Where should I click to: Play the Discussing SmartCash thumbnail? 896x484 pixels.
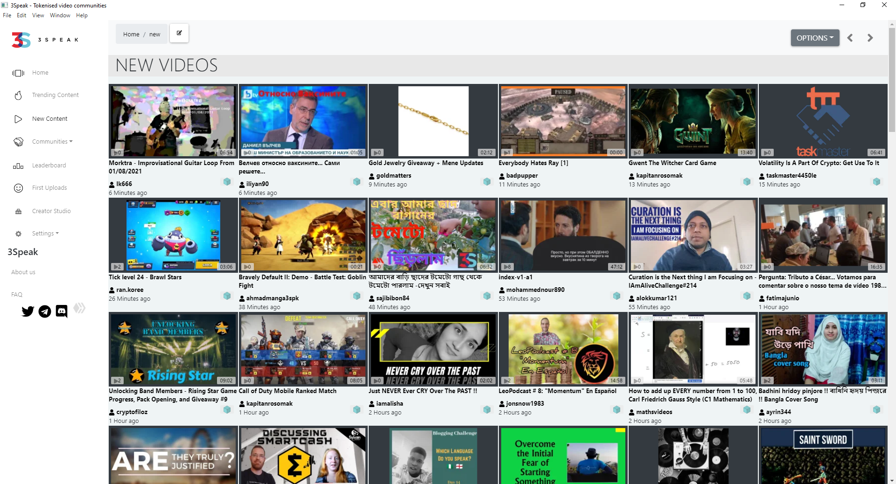(303, 456)
